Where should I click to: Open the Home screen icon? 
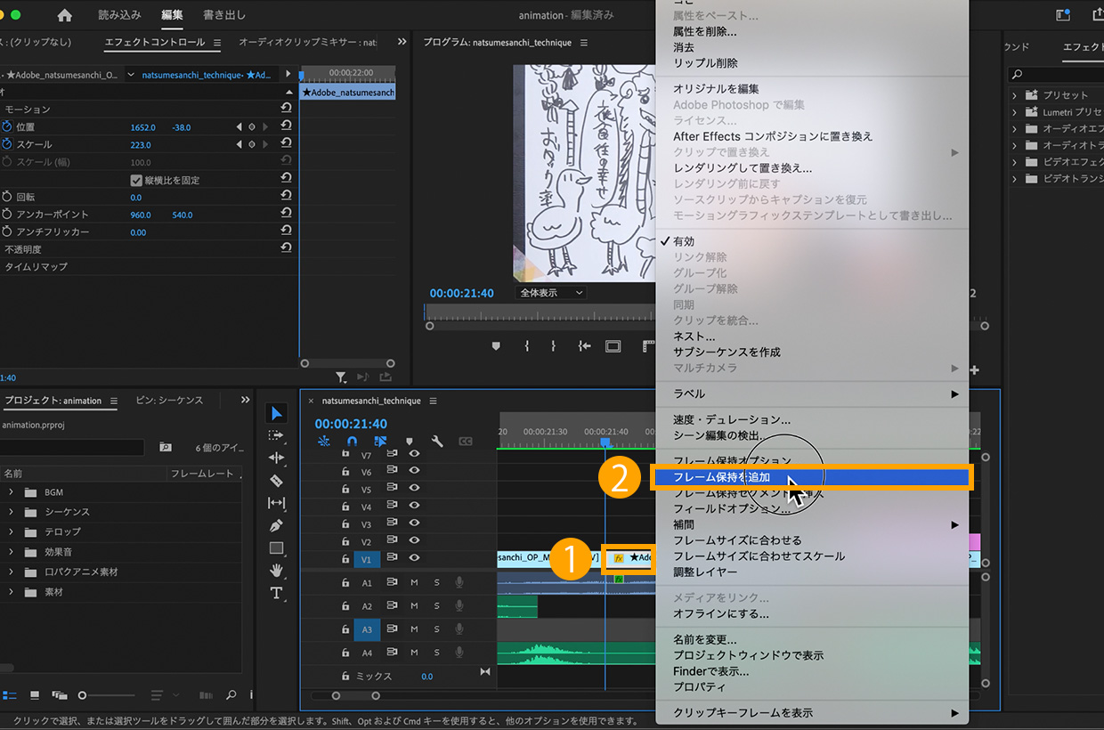64,15
